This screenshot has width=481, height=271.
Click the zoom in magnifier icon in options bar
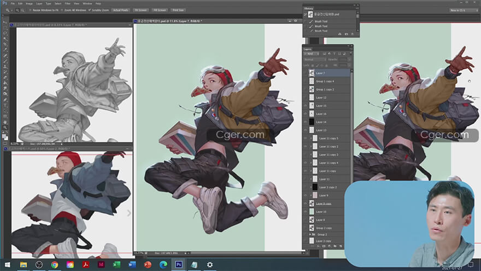point(17,10)
